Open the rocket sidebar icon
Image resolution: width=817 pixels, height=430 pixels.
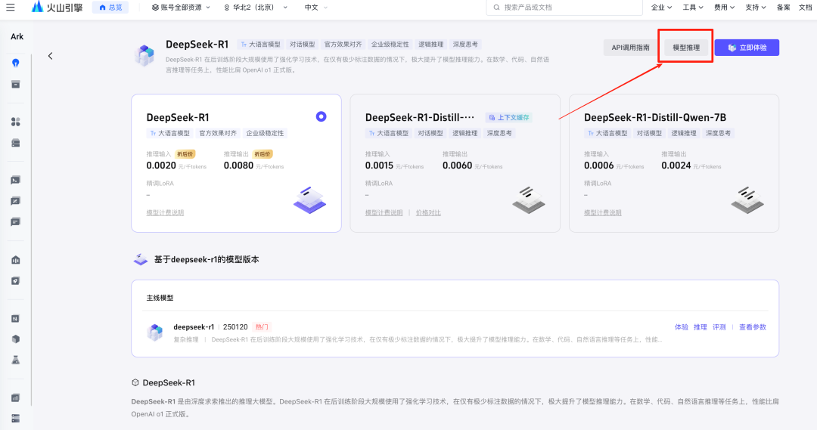point(16,280)
